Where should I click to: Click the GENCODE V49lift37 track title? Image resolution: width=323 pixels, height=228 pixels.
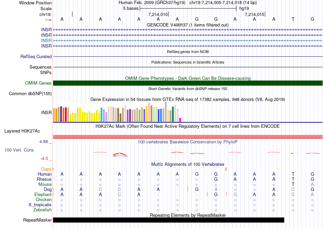pos(188,25)
